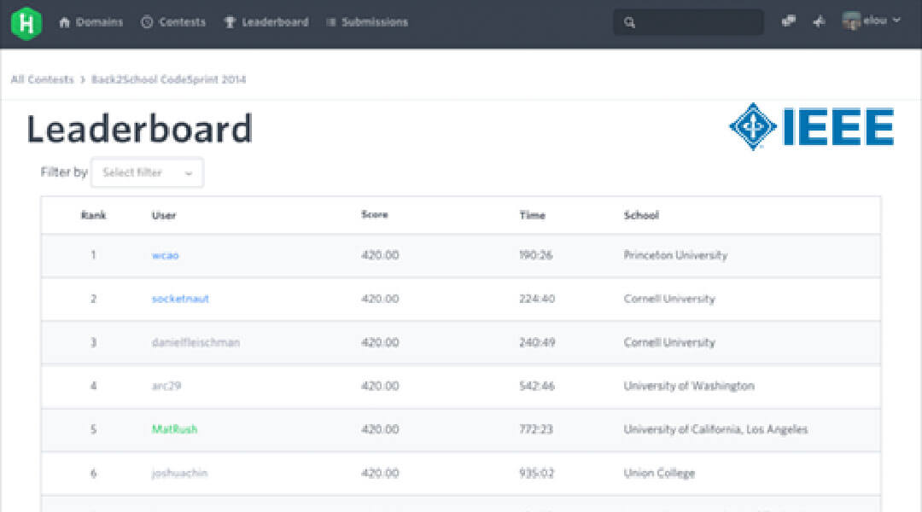Open the notifications icon in header

[x=819, y=21]
